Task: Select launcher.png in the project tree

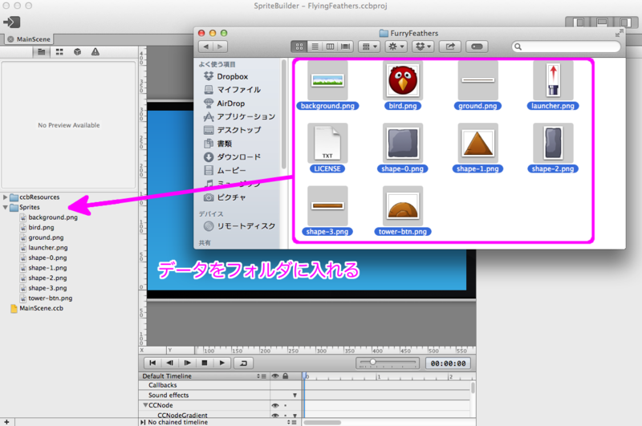Action: [48, 248]
